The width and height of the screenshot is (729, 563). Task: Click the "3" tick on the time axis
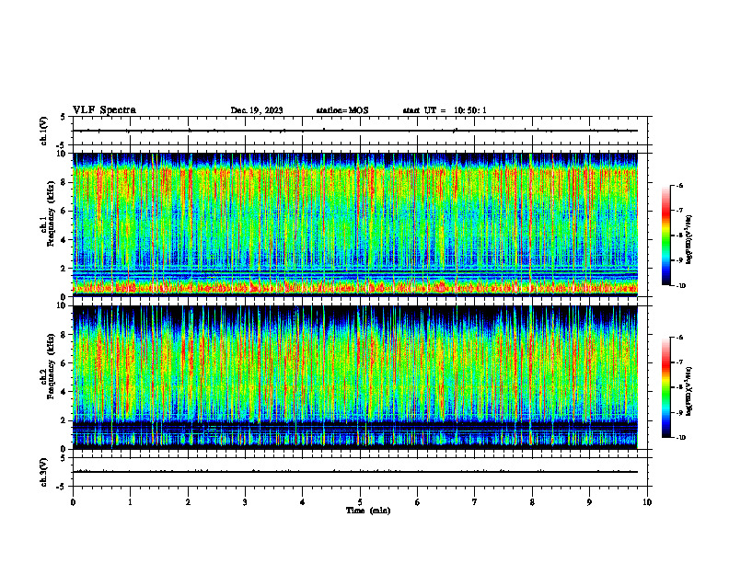(245, 502)
